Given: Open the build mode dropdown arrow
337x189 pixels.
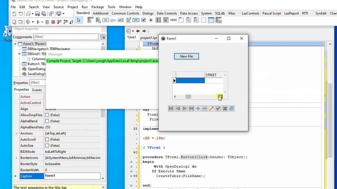Looking at the screenshot, I should pyautogui.click(x=33, y=22).
